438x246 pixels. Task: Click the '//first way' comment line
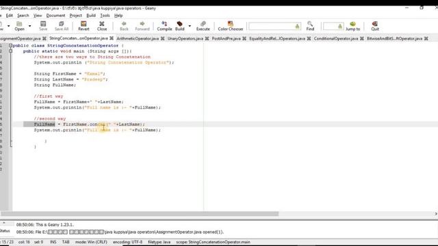click(49, 96)
